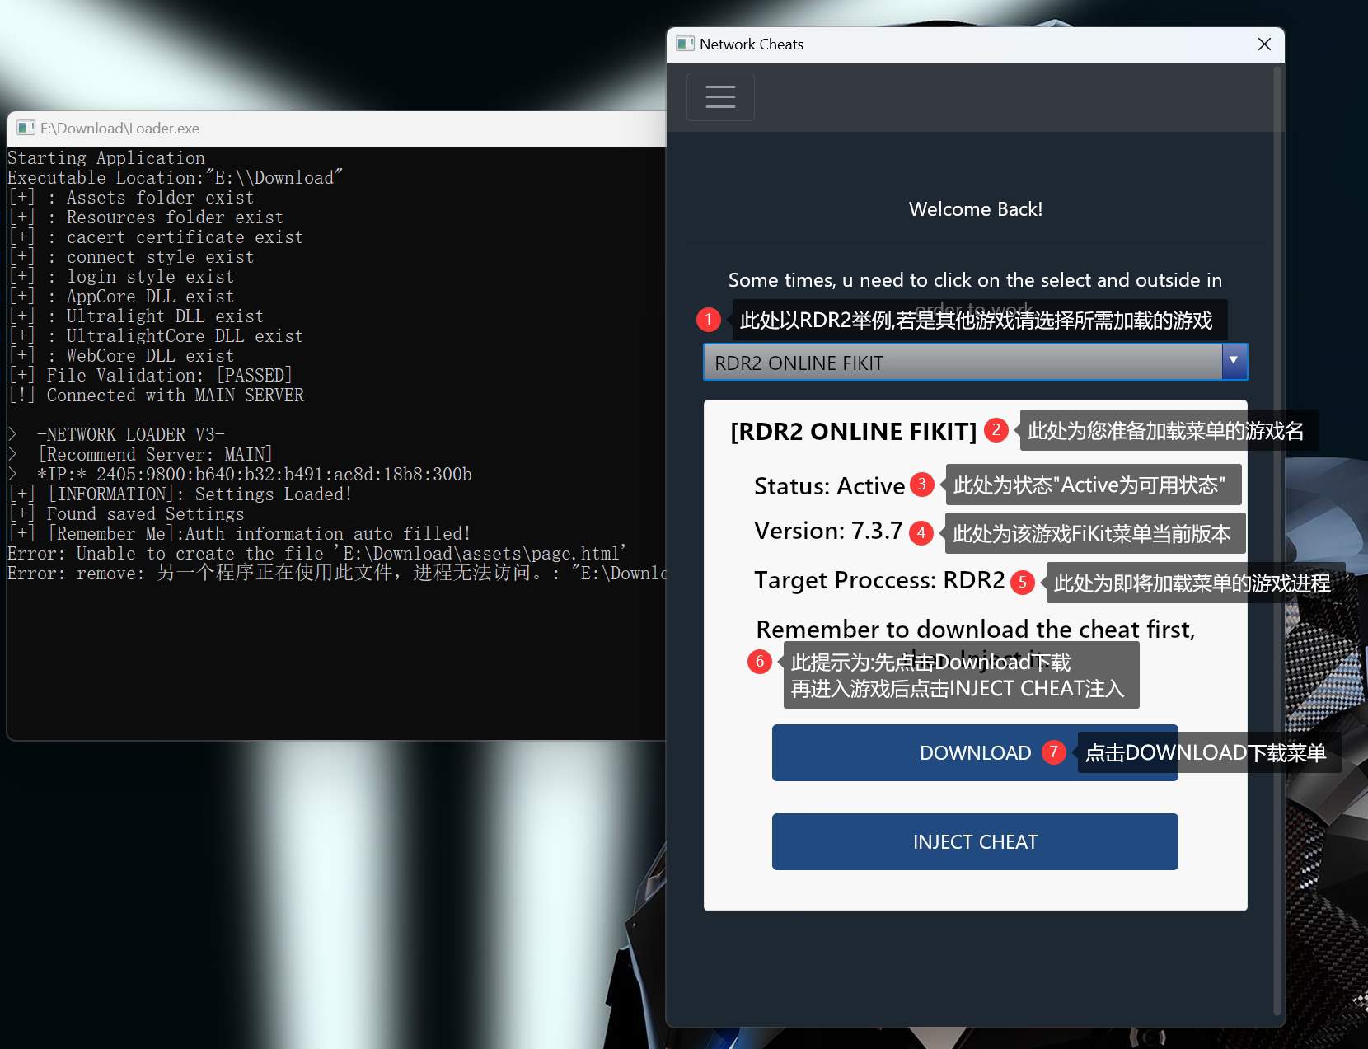The height and width of the screenshot is (1049, 1368).
Task: Click the E:\Download\Loader.exe title bar
Action: 330,129
